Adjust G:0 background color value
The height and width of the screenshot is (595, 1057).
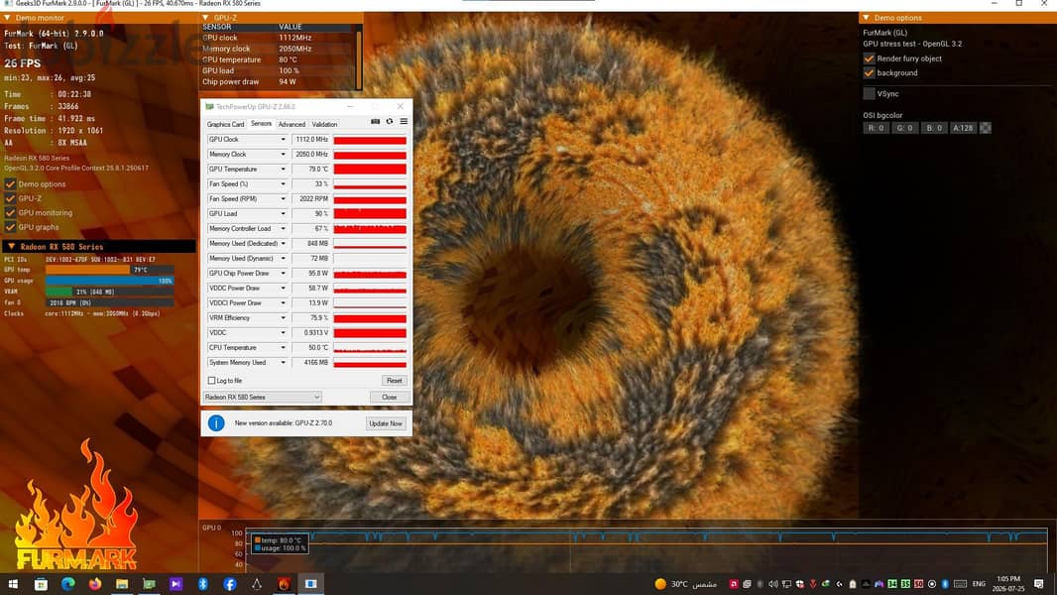[904, 128]
